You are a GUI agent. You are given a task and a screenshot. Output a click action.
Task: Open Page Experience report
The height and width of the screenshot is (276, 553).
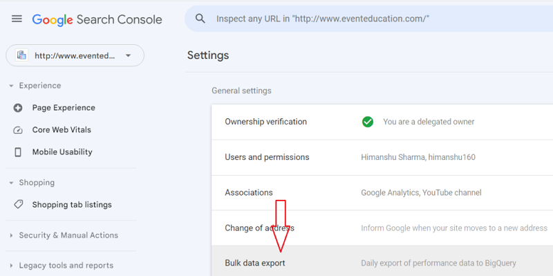[x=64, y=108]
